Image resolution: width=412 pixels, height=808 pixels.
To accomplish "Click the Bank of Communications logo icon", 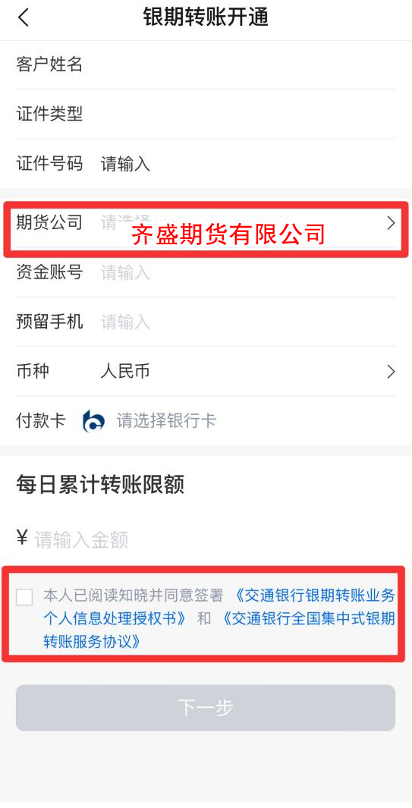I will (94, 421).
